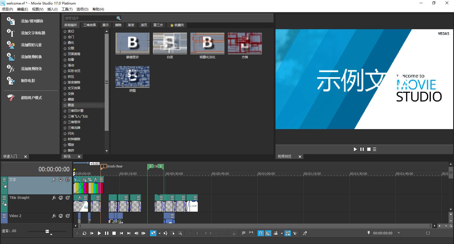Insert a marker from the toolbar
The image size is (454, 244).
(x=244, y=233)
